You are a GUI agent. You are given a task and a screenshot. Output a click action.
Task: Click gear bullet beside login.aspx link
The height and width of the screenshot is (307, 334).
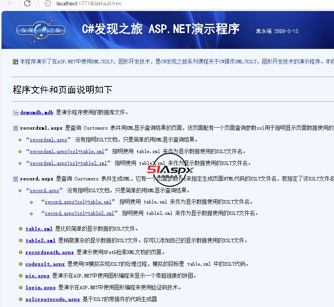point(20,288)
